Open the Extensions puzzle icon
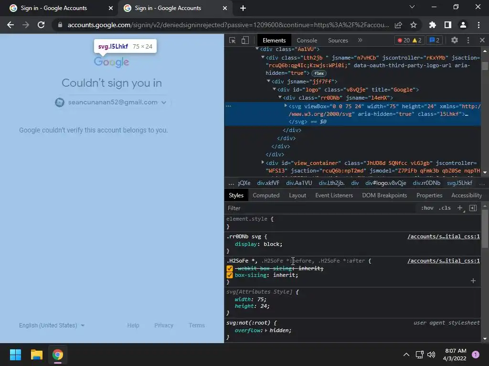The height and width of the screenshot is (366, 489). (x=432, y=25)
